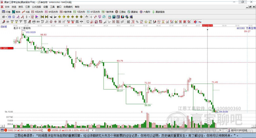This screenshot has height=138, width=256.
Task: Click the infinity loop icon
Action: click(200, 22)
